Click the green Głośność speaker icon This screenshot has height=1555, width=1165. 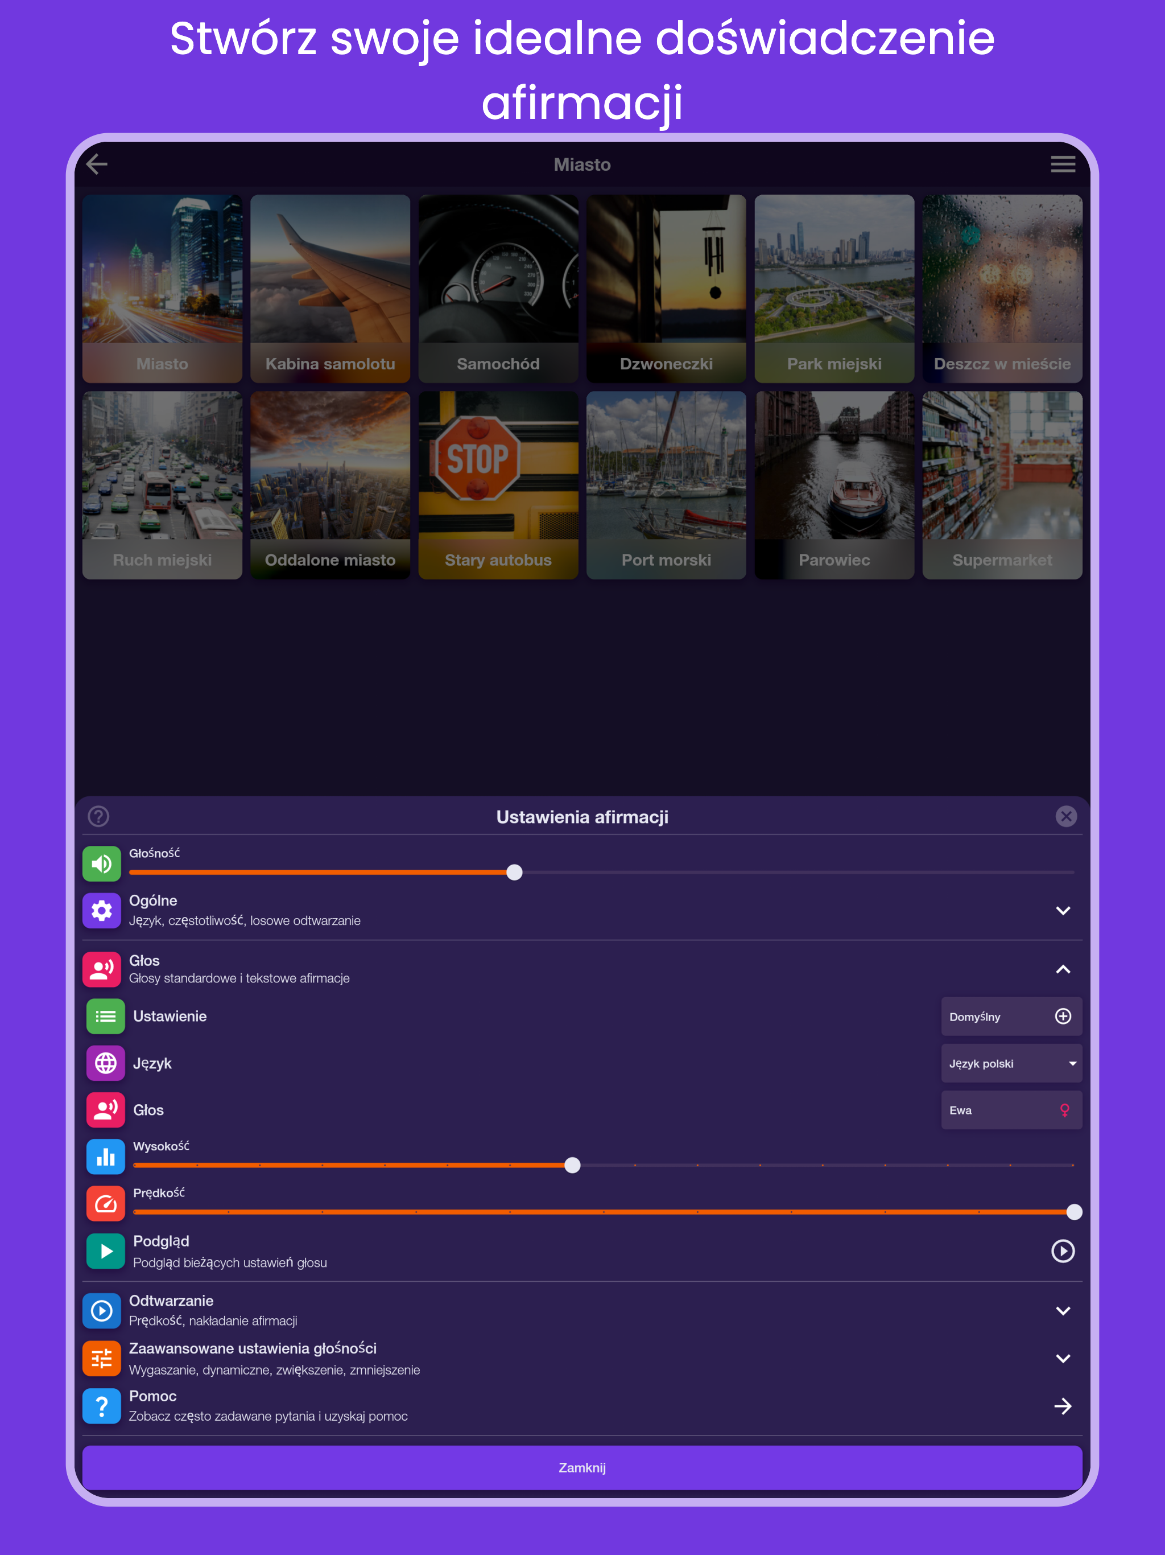click(x=102, y=864)
